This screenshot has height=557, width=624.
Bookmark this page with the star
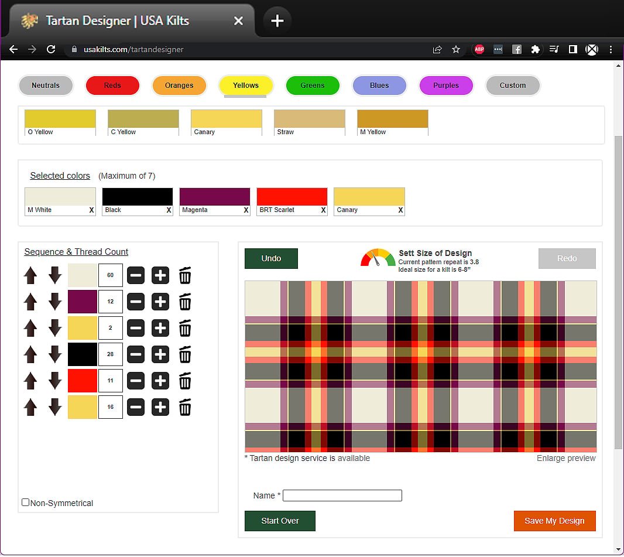point(456,49)
